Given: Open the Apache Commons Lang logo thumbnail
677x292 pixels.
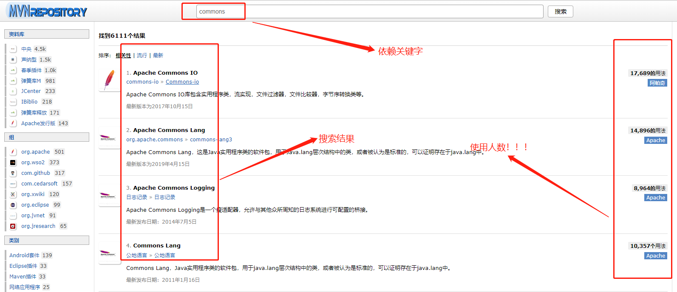Looking at the screenshot, I should point(110,138).
